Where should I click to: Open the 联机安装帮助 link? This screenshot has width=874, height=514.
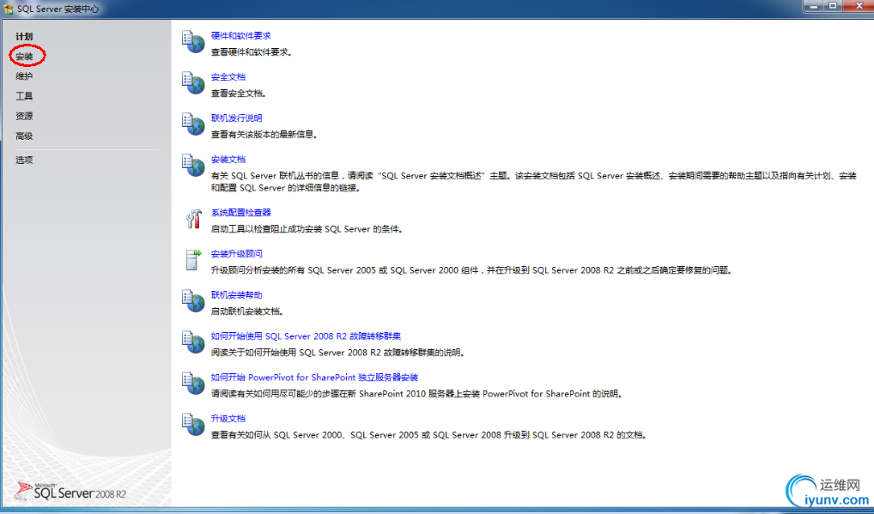[236, 294]
